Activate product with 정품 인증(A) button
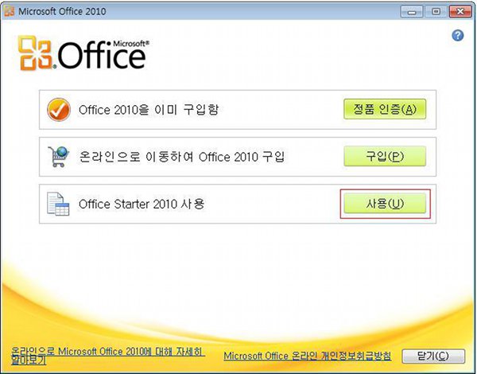Viewport: 477px width, 374px height. [x=385, y=109]
